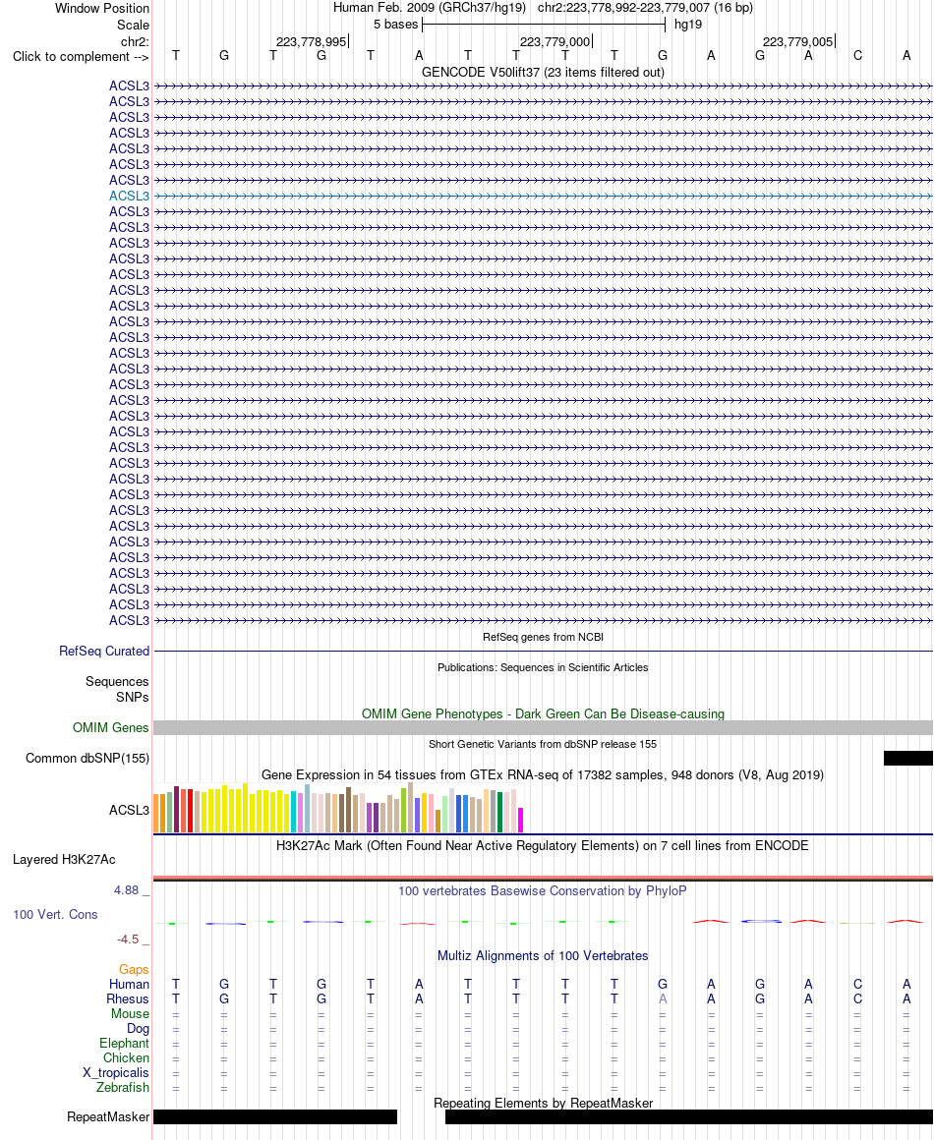Viewport: 934px width, 1140px height.
Task: Click the -4.5 lower scale value
Action: [128, 940]
